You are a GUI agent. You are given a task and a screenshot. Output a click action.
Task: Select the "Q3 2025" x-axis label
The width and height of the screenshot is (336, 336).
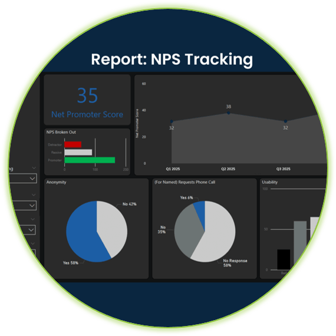[283, 169]
